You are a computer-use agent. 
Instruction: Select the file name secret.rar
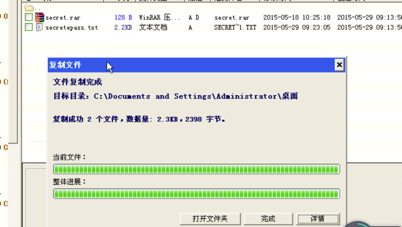click(63, 17)
